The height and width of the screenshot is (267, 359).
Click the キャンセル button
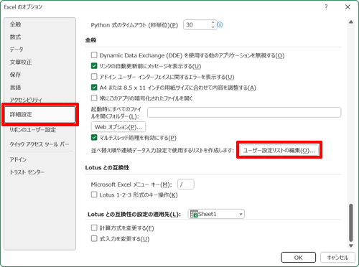[337, 258]
